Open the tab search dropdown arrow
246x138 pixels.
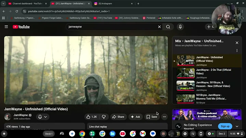pyautogui.click(x=3, y=4)
